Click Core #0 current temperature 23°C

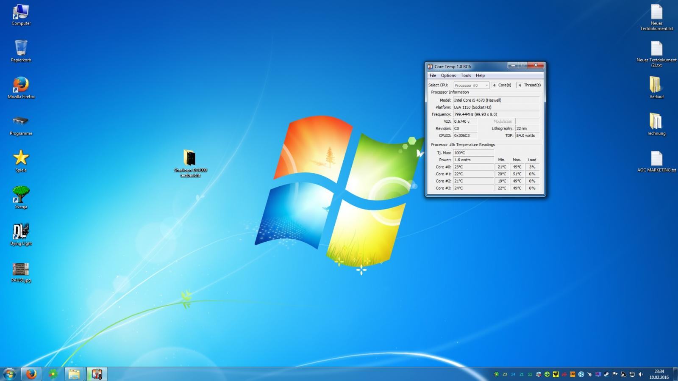pyautogui.click(x=473, y=167)
